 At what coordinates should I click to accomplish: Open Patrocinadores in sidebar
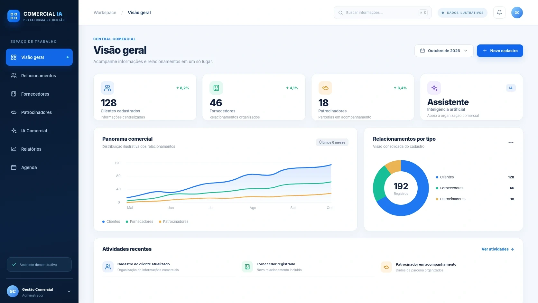(x=39, y=112)
